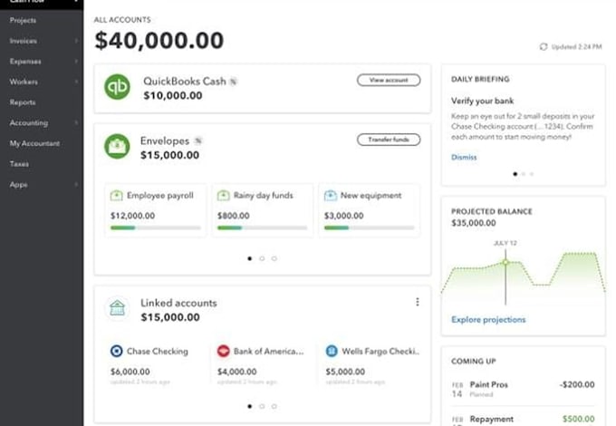The image size is (616, 426).
Task: Click the Envelopes green icon
Action: 117,146
